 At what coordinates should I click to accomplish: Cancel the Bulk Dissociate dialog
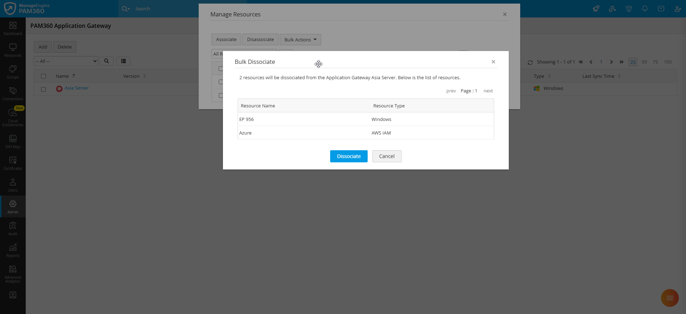[x=387, y=156]
